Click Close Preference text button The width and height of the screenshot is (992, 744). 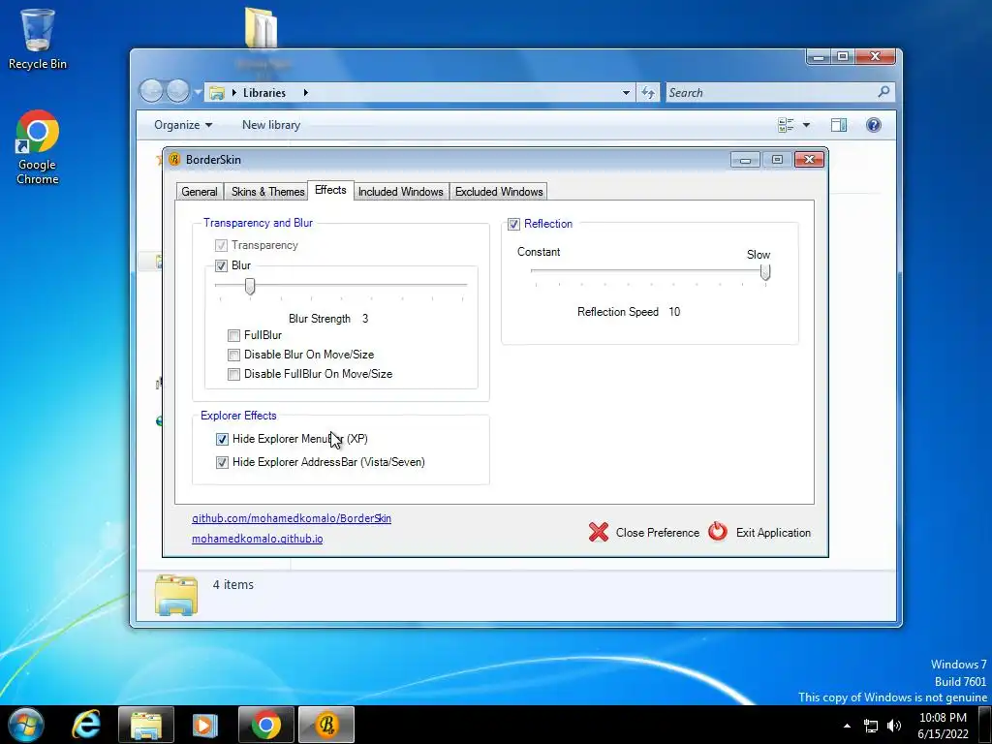[658, 533]
